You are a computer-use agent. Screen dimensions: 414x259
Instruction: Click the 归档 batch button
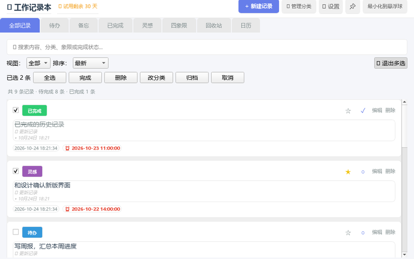coord(192,78)
